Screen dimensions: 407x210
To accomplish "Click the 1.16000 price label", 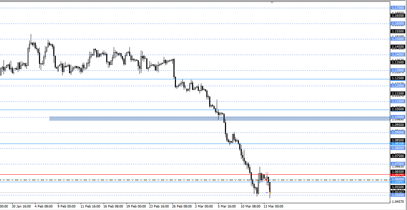I will click(398, 24).
